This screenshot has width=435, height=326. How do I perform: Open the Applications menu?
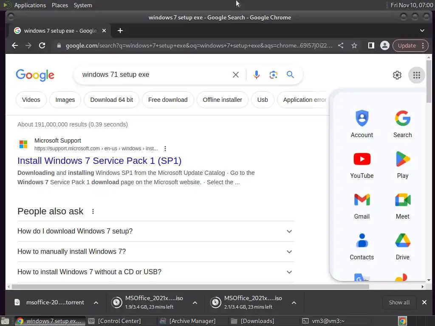tap(30, 5)
